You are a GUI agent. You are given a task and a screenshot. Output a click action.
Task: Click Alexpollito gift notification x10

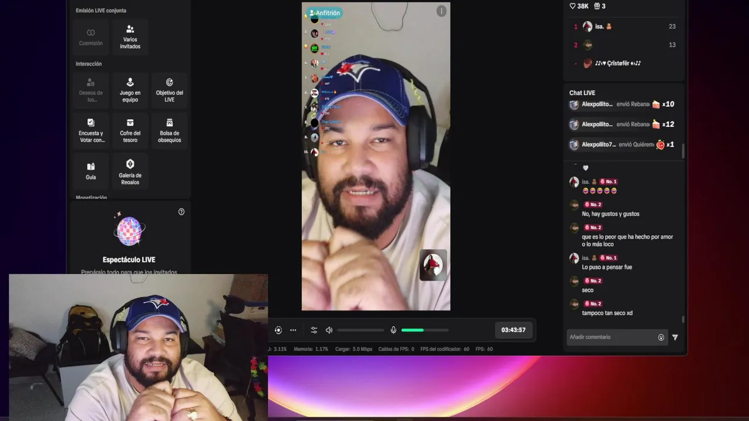(x=623, y=105)
